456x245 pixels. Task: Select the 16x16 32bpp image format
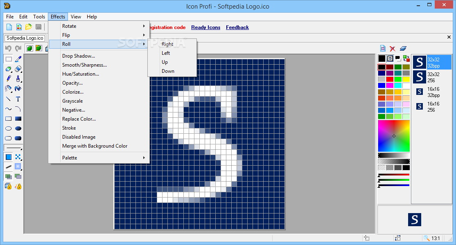[432, 92]
